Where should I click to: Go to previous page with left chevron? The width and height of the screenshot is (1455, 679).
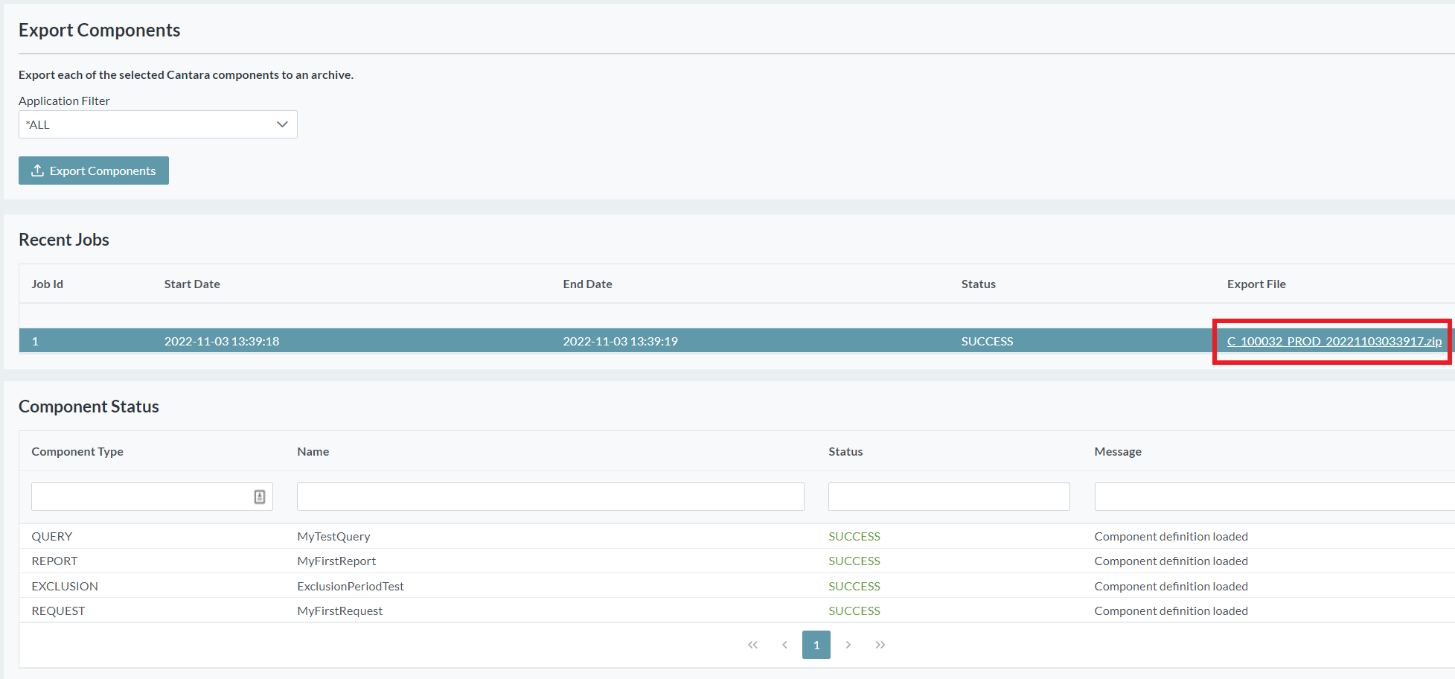pos(784,645)
